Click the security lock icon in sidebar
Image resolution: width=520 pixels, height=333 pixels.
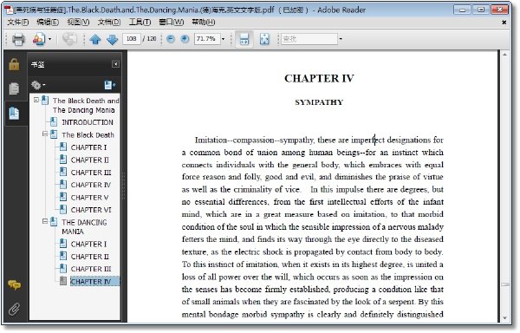point(14,64)
